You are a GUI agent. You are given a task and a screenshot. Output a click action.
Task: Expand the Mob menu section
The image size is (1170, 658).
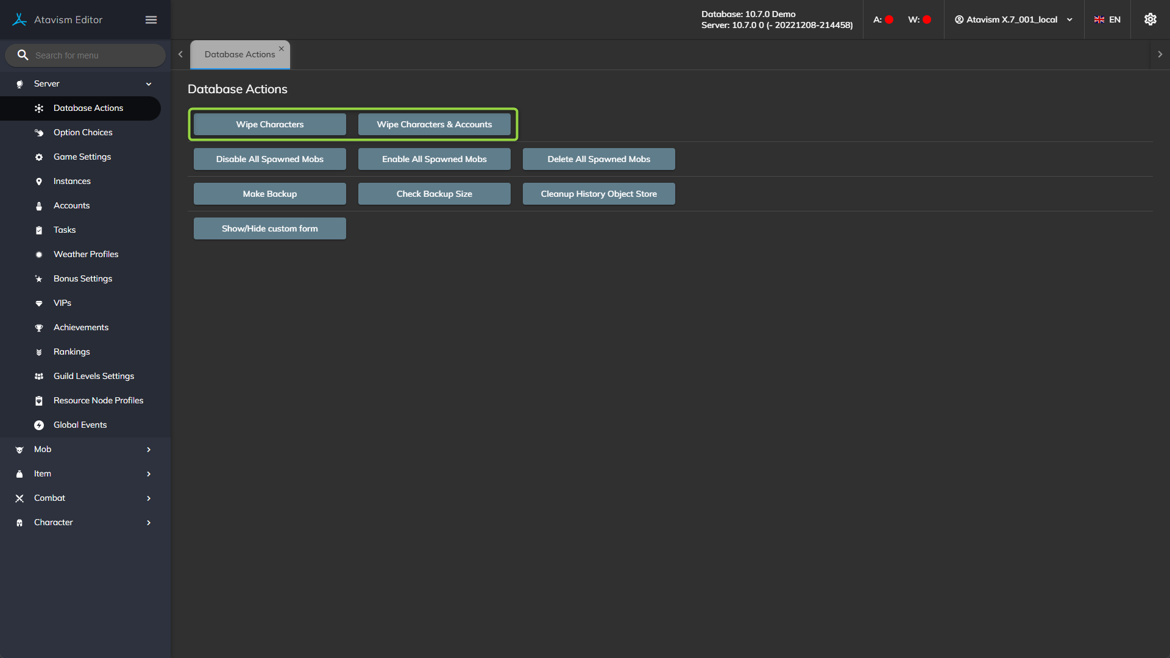click(148, 450)
